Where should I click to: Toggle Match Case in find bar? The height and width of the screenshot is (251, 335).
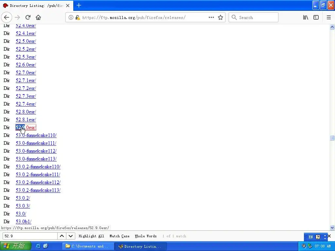tap(119, 236)
